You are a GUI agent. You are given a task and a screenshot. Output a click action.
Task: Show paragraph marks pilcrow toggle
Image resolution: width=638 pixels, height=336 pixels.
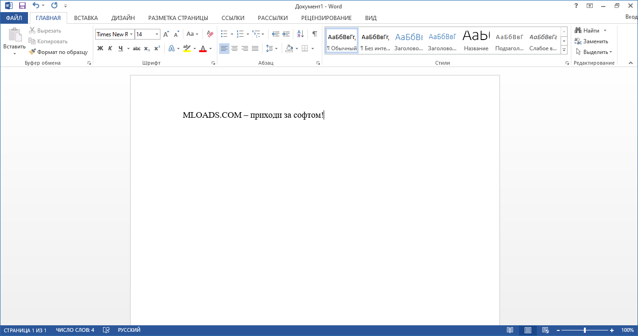[x=314, y=34]
